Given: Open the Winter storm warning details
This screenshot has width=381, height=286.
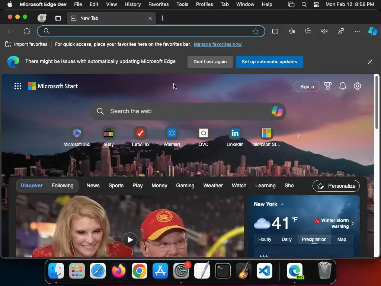Looking at the screenshot, I should [x=334, y=223].
